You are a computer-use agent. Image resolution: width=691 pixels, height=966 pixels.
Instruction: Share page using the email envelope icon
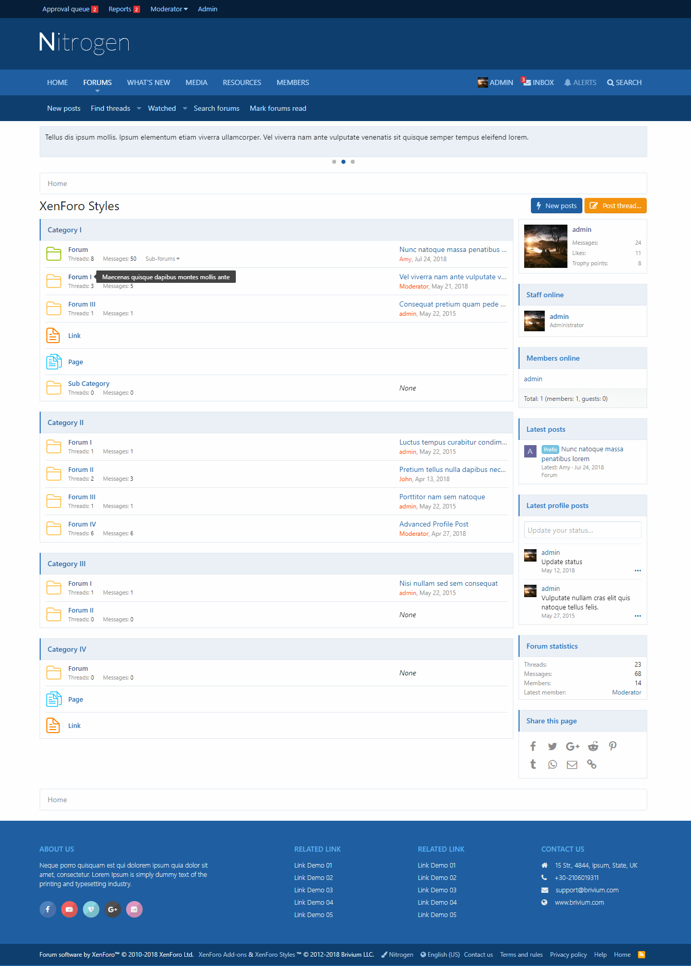(572, 765)
